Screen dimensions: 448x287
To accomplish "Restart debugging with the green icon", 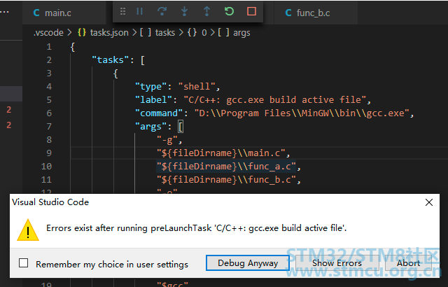I will 229,12.
